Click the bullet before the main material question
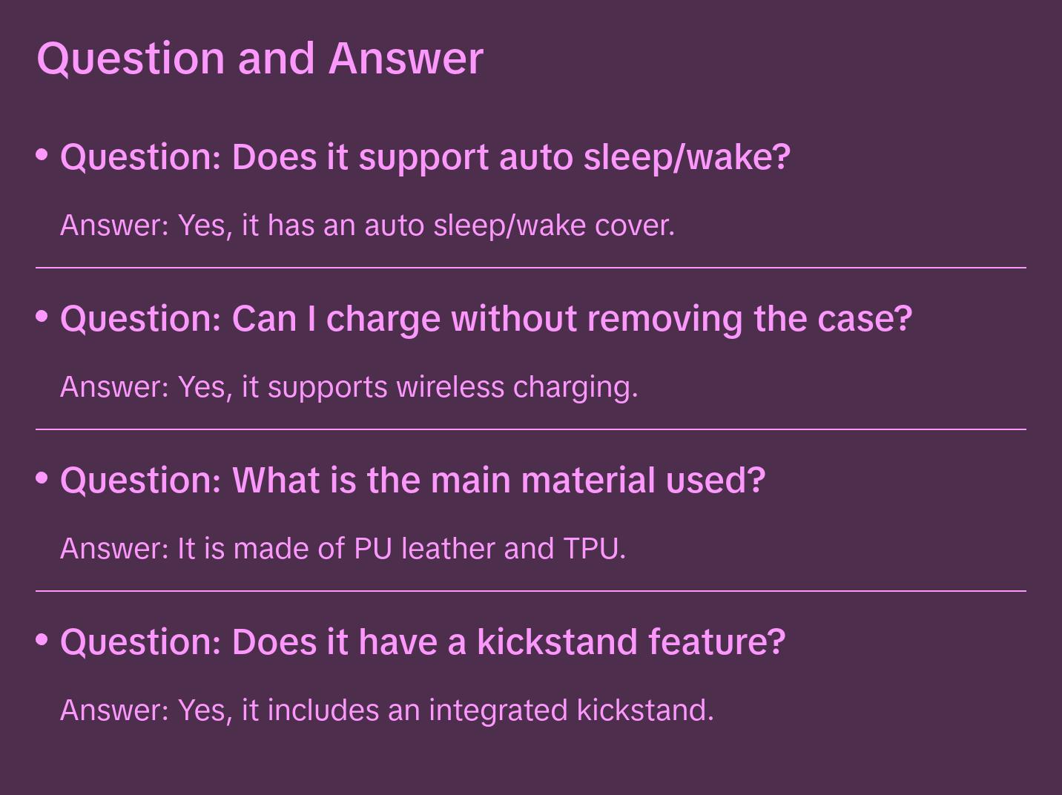Viewport: 1062px width, 795px height. (x=42, y=478)
